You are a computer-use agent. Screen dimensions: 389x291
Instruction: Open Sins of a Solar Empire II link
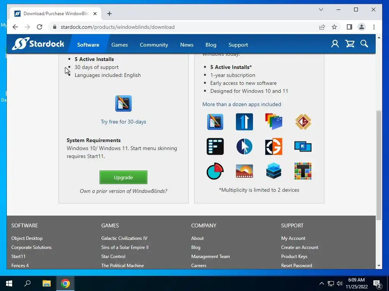125,247
